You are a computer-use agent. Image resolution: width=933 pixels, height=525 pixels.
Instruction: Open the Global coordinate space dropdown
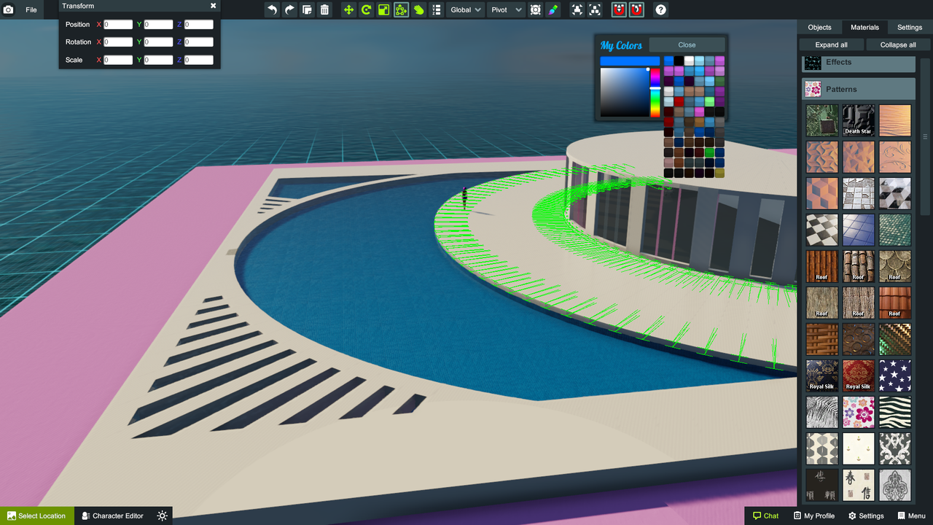point(466,10)
